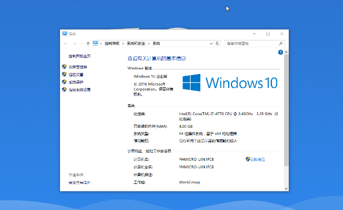Click the shield icon beside 远程设置
This screenshot has width=343, height=210.
tap(64, 74)
